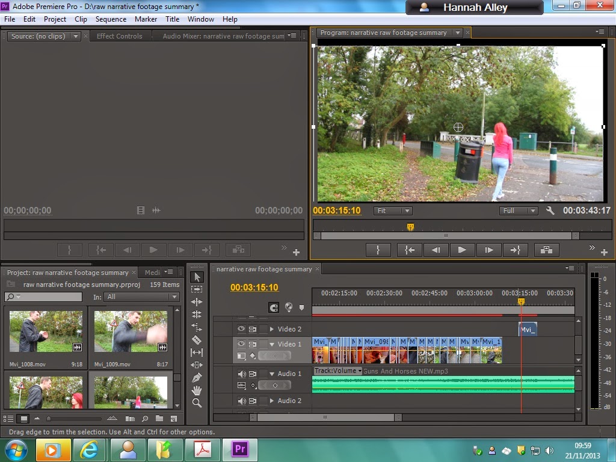
Task: Open Track:Volume keyframe dropdown
Action: click(338, 371)
